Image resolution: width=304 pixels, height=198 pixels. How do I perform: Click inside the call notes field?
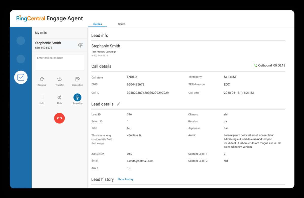tap(60, 62)
